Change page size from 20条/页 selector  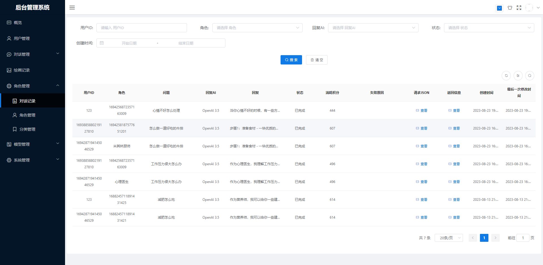pyautogui.click(x=449, y=238)
